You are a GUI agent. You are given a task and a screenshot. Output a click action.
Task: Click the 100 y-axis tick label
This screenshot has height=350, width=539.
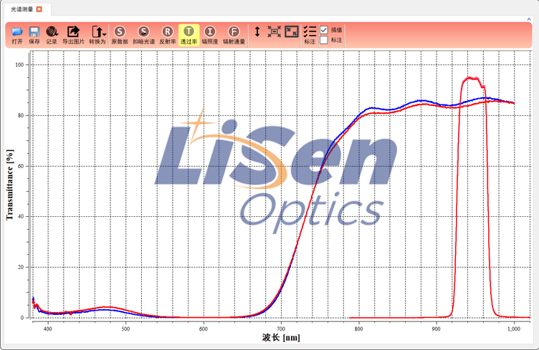[19, 64]
